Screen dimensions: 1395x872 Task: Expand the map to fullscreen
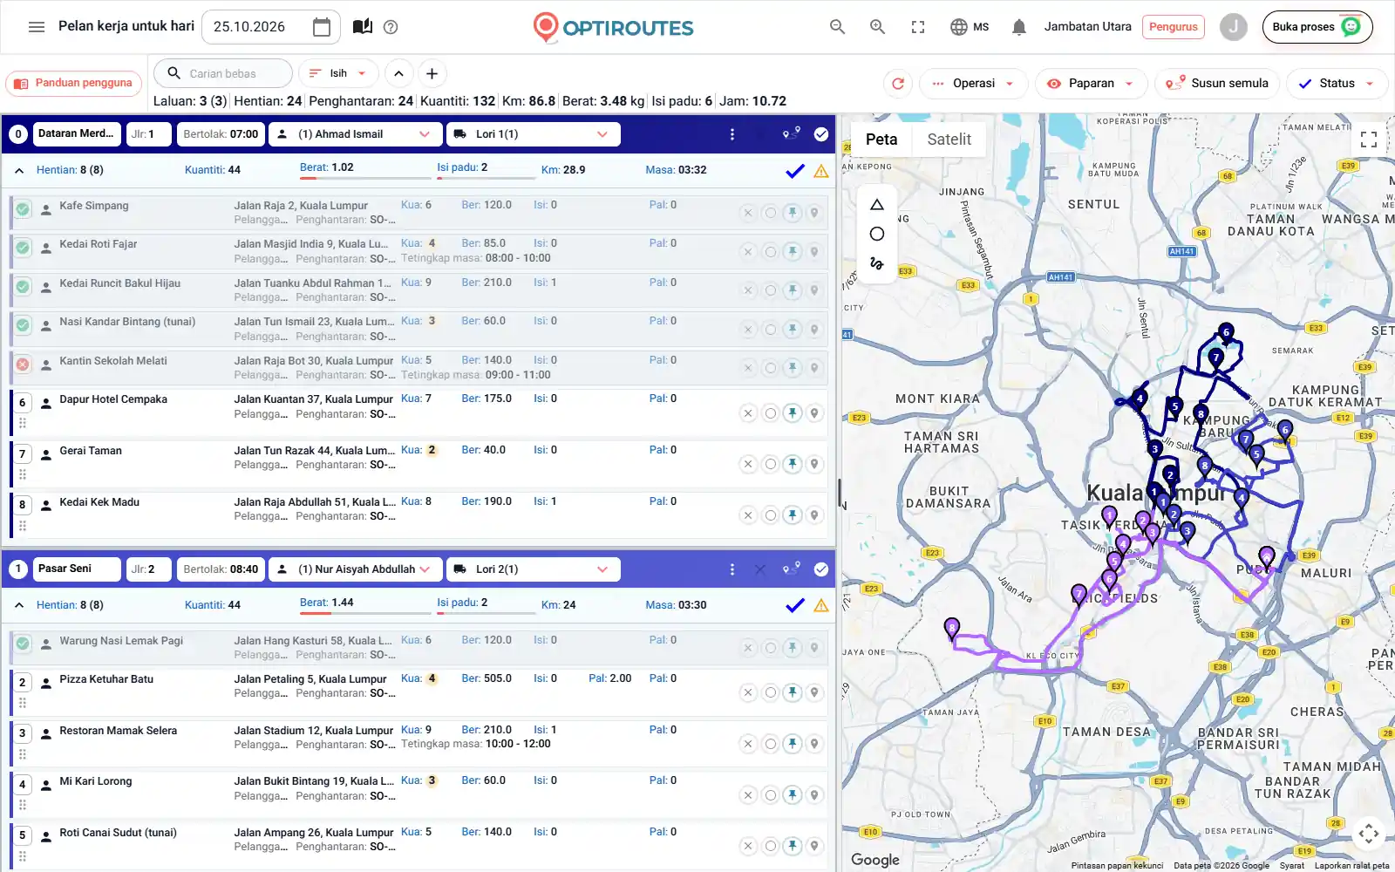pyautogui.click(x=1369, y=140)
